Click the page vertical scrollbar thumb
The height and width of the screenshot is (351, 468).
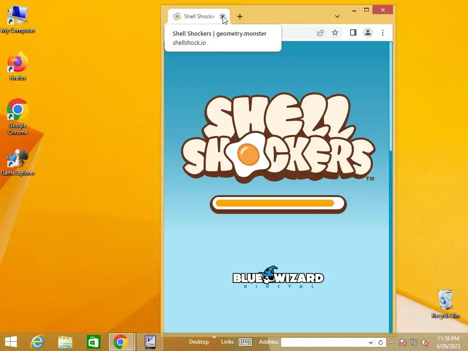[x=391, y=96]
